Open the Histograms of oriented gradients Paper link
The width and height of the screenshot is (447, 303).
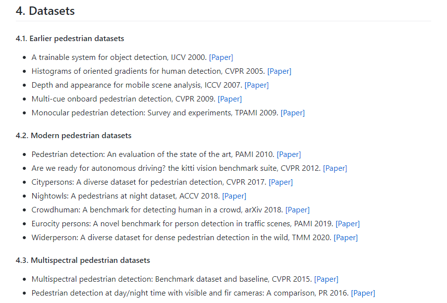279,71
